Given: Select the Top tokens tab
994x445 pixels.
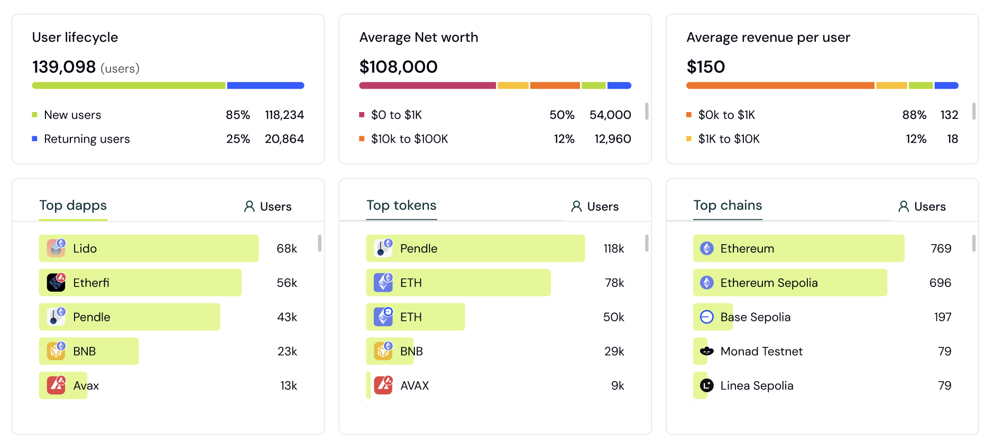Looking at the screenshot, I should pos(401,205).
